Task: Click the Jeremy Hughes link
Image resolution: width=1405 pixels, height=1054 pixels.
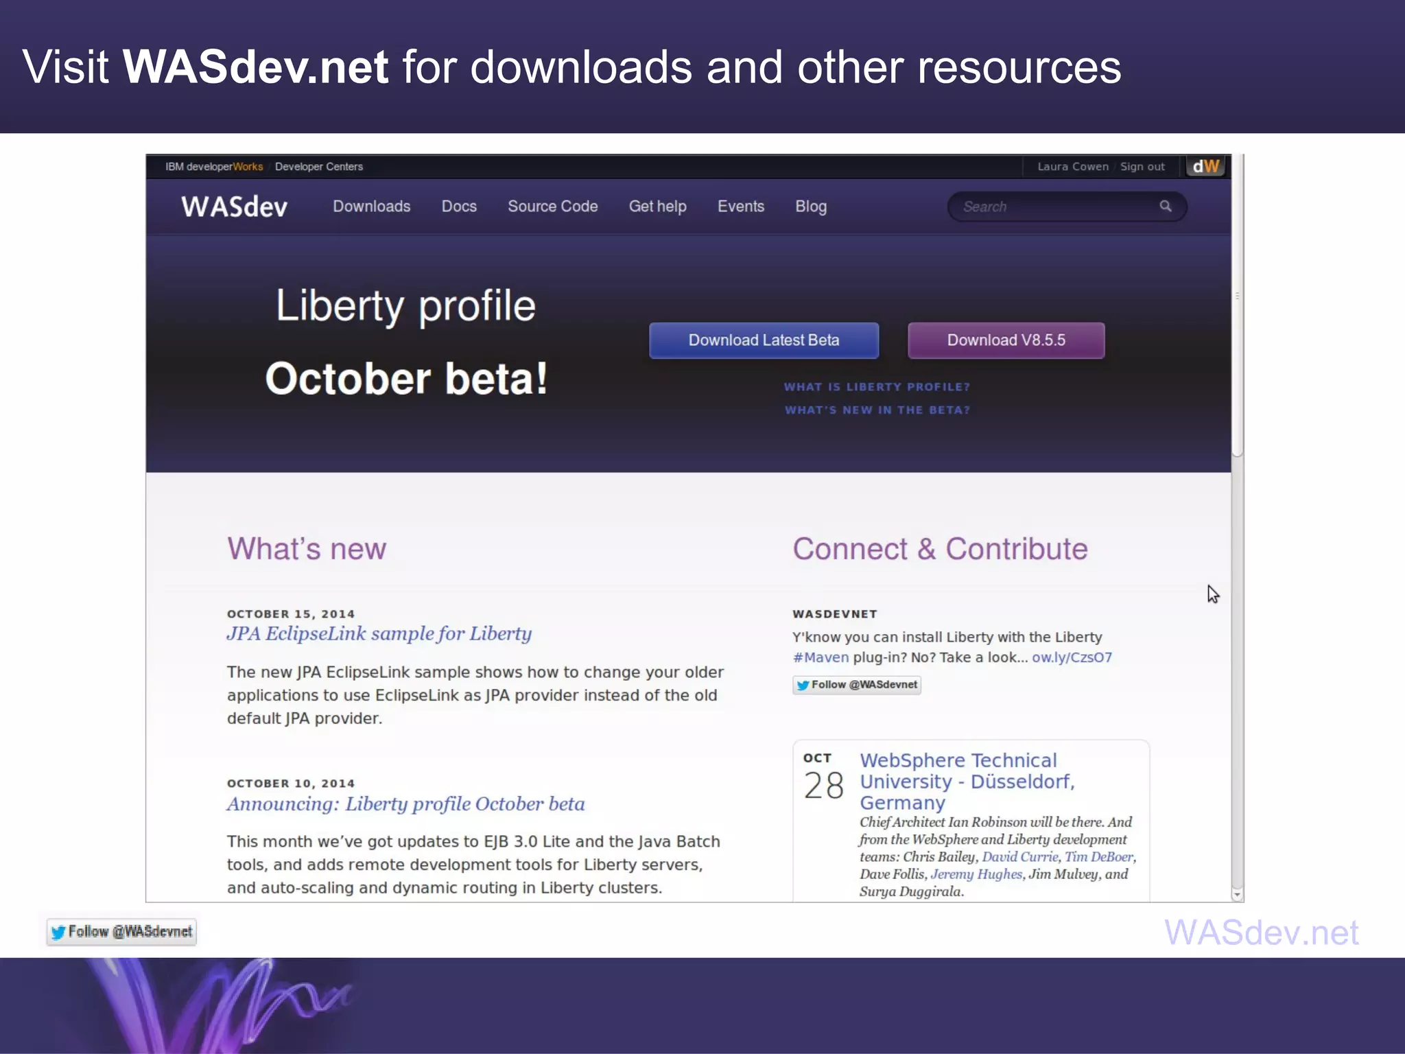Action: [976, 874]
